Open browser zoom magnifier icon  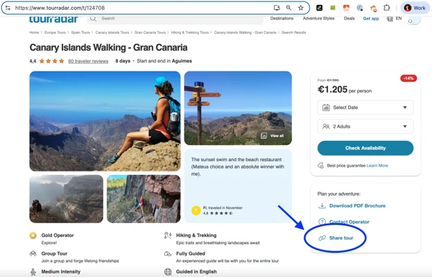[x=288, y=8]
